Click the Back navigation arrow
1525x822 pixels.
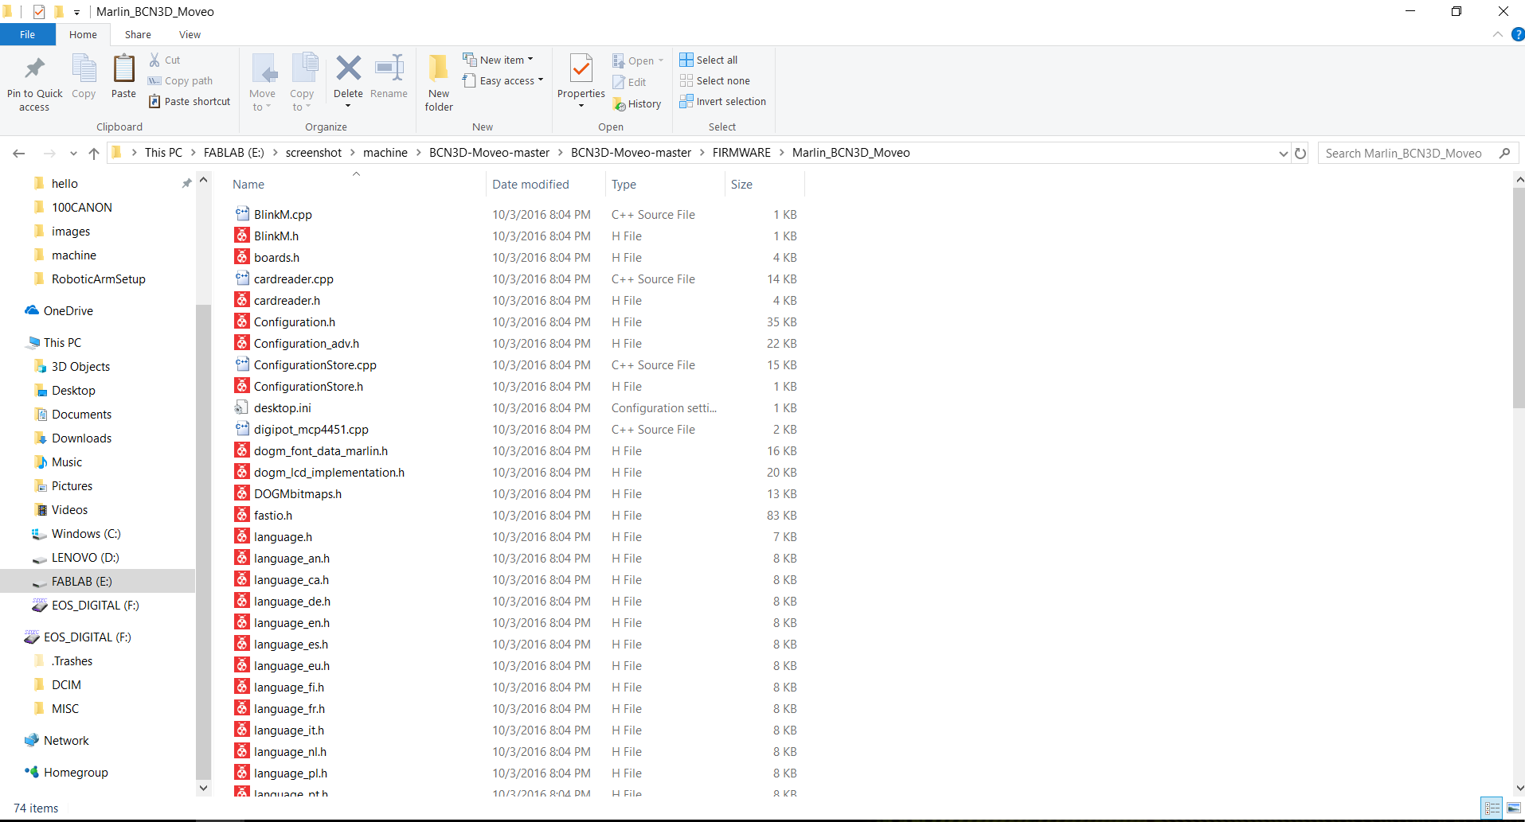tap(19, 153)
